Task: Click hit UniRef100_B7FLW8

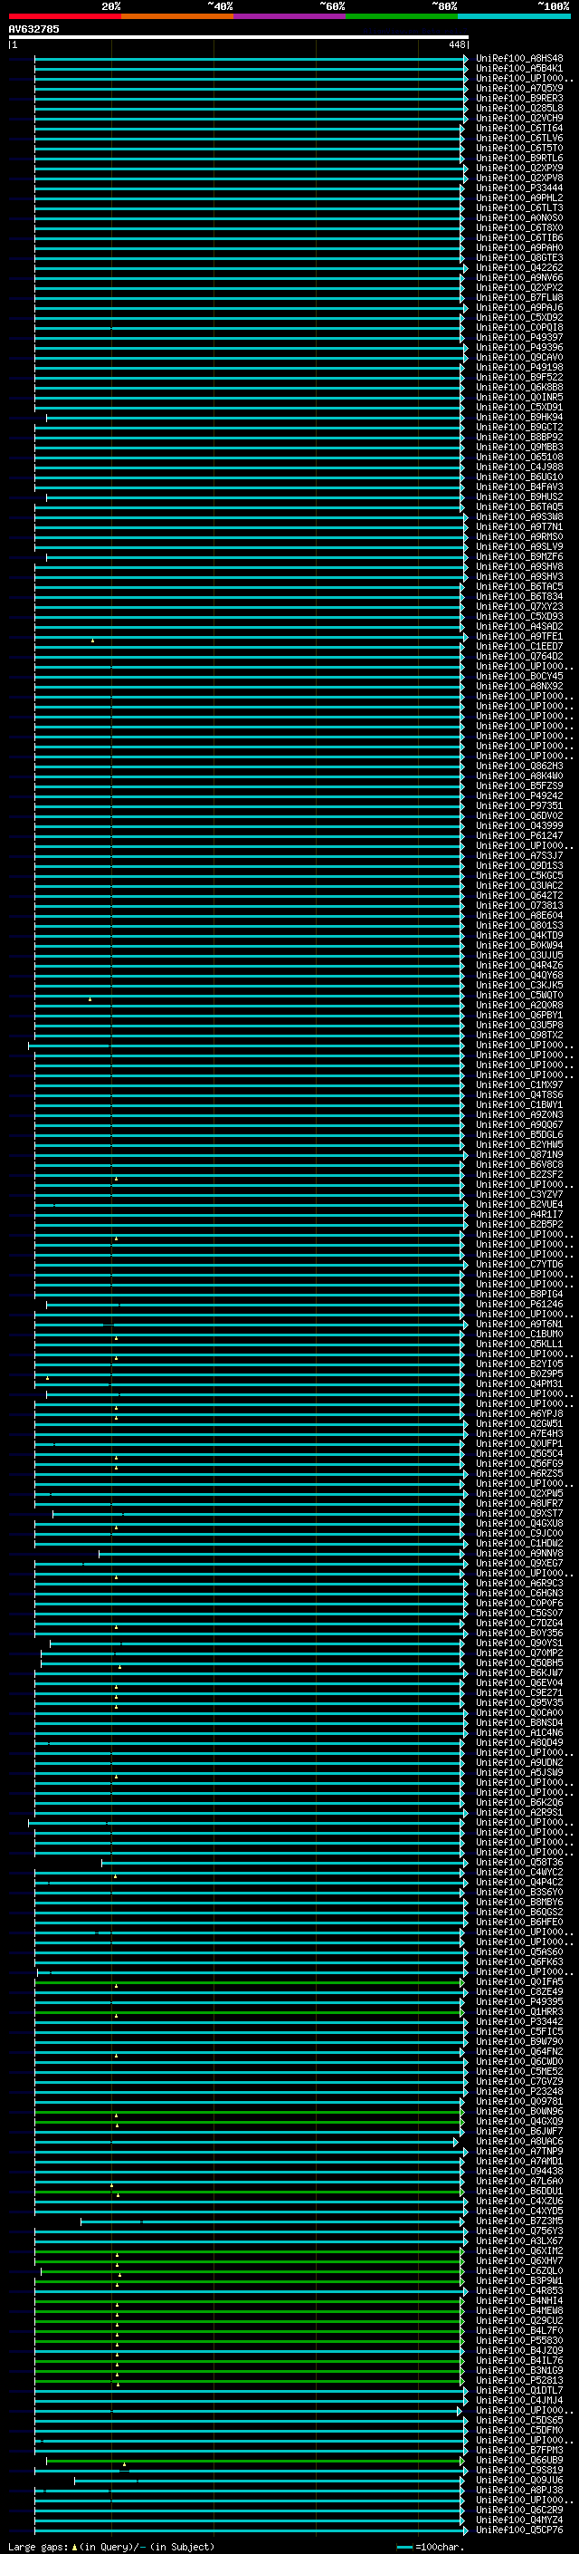Action: (x=519, y=297)
